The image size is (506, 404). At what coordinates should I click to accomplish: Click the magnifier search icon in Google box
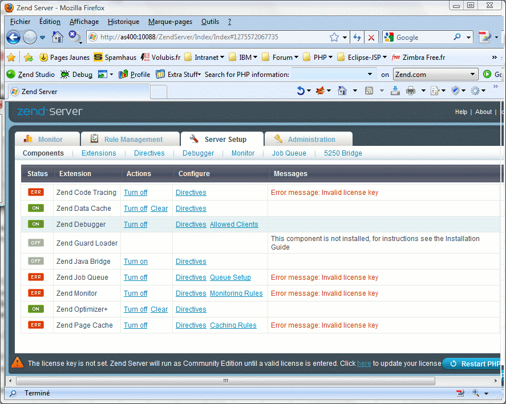coord(457,37)
